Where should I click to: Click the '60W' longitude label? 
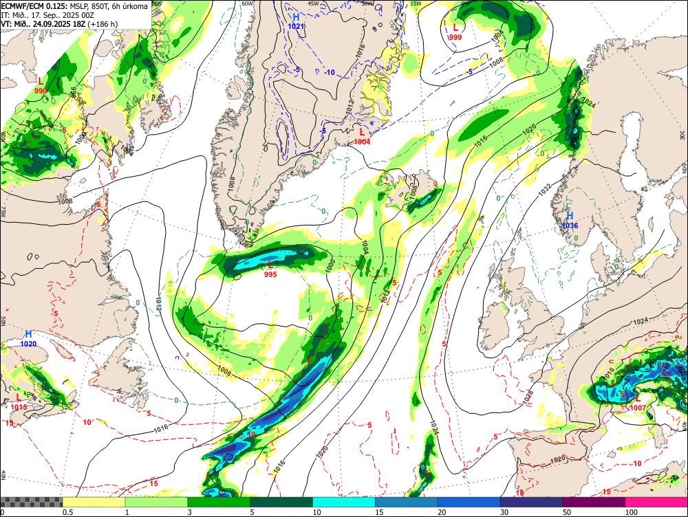tap(248, 3)
